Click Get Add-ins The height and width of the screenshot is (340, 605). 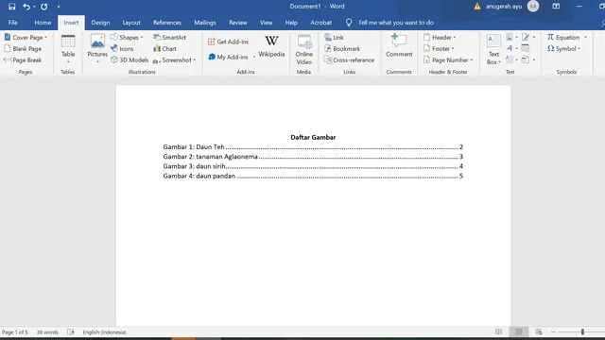(x=229, y=42)
